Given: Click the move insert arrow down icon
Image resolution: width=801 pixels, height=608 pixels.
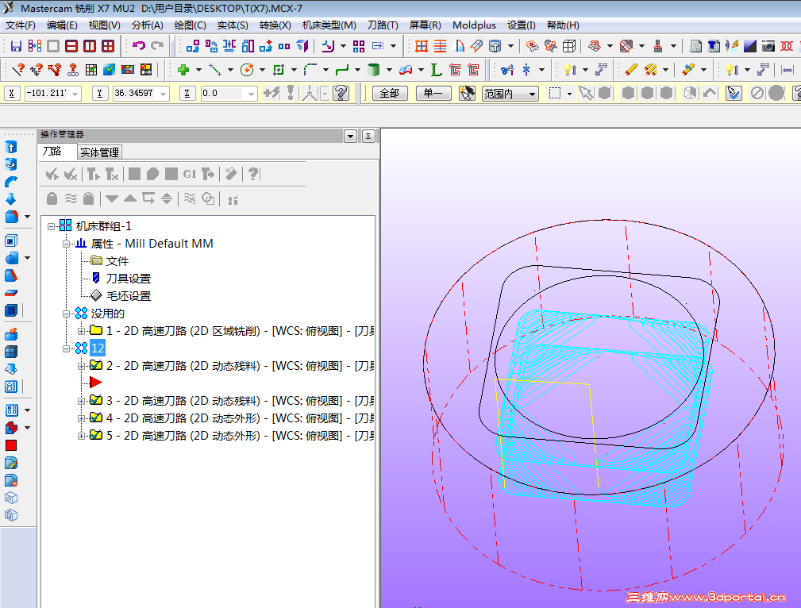Looking at the screenshot, I should tap(112, 198).
